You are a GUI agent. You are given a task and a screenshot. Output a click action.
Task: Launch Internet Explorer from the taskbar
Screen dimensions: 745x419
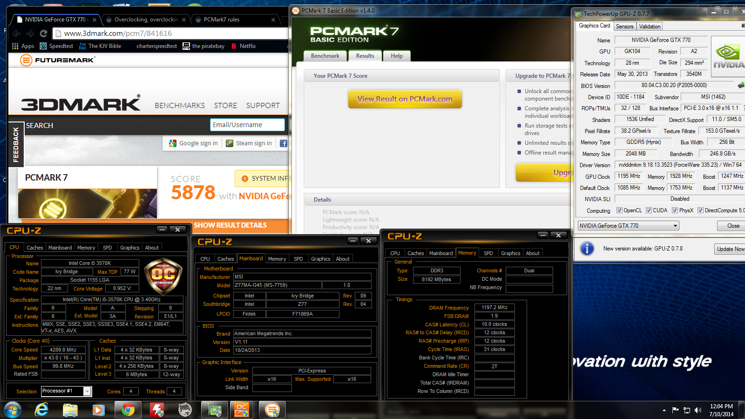41,410
